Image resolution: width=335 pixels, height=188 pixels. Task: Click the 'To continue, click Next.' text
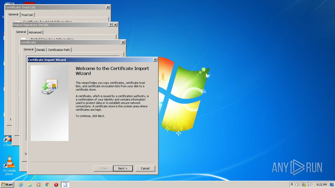coord(90,116)
